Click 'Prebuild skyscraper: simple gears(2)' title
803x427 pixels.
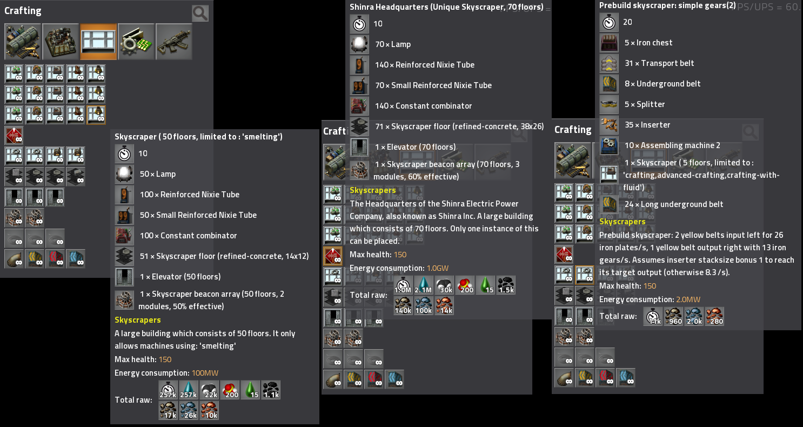click(x=668, y=5)
